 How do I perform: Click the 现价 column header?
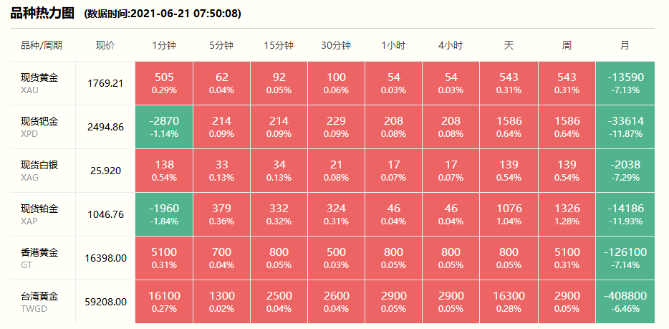(x=105, y=45)
